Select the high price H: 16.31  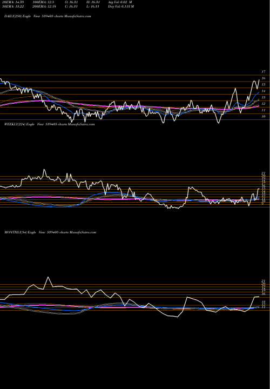click(x=92, y=2)
